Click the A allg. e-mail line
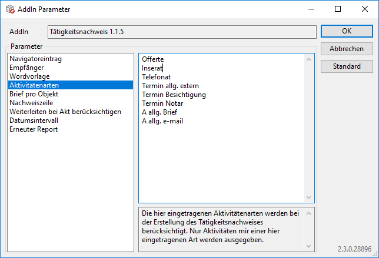 tap(162, 121)
